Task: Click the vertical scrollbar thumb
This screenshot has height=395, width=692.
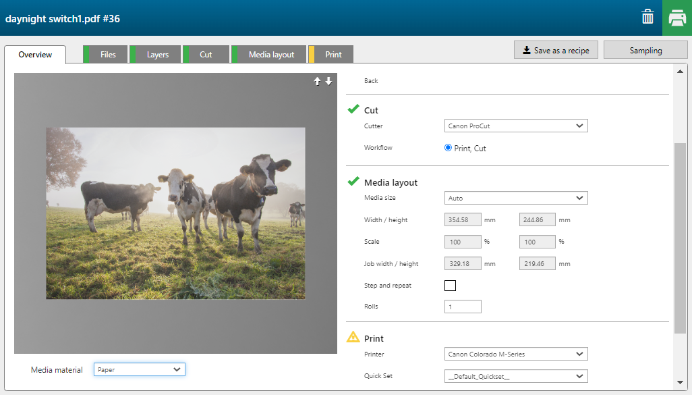Action: tap(680, 236)
